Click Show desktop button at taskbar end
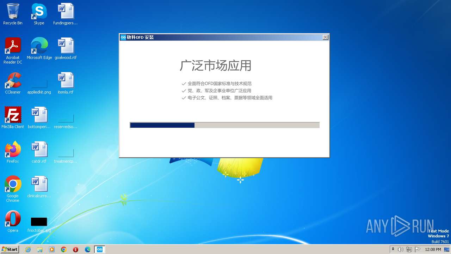451x254 pixels. (447, 249)
